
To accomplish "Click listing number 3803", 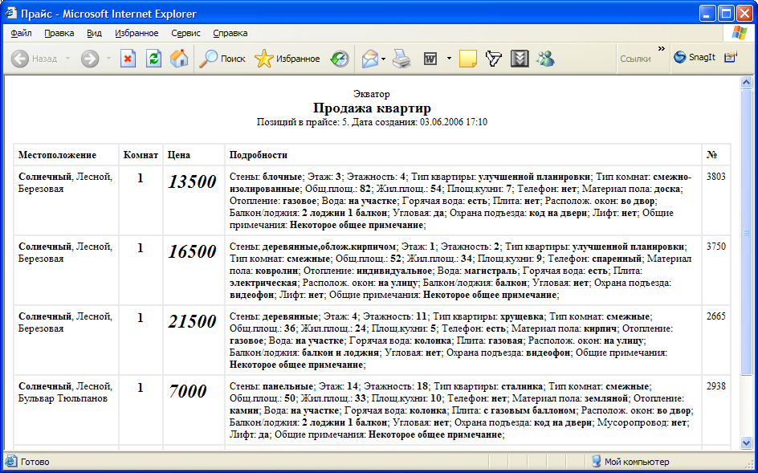I will pyautogui.click(x=716, y=177).
